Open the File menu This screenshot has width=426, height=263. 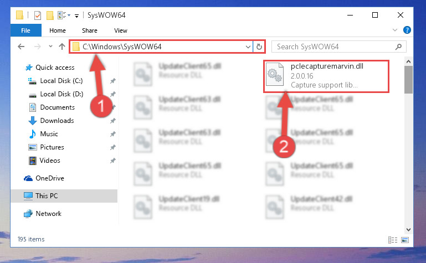point(26,30)
